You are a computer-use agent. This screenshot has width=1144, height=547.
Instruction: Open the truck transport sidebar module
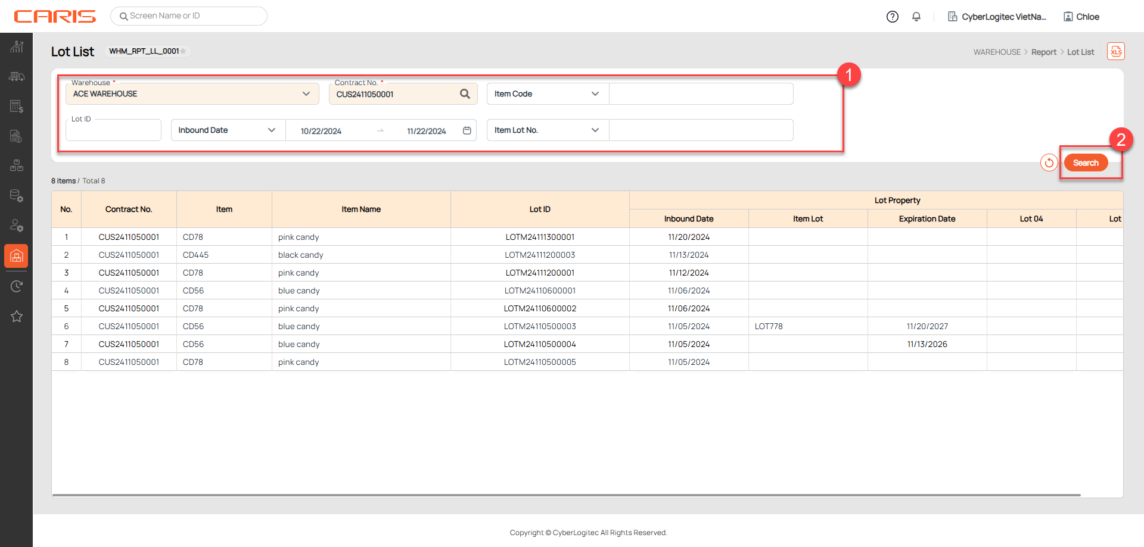[x=17, y=77]
